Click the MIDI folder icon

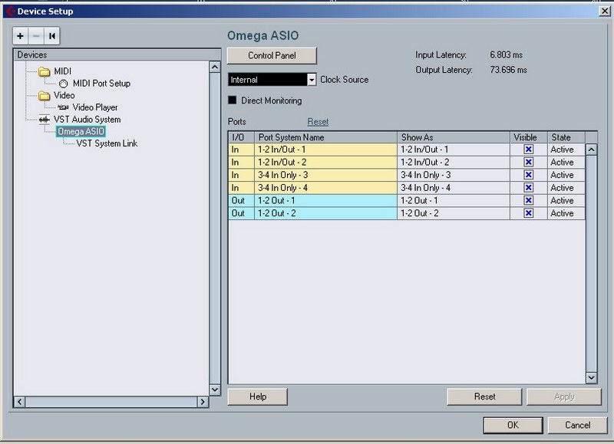[44, 71]
